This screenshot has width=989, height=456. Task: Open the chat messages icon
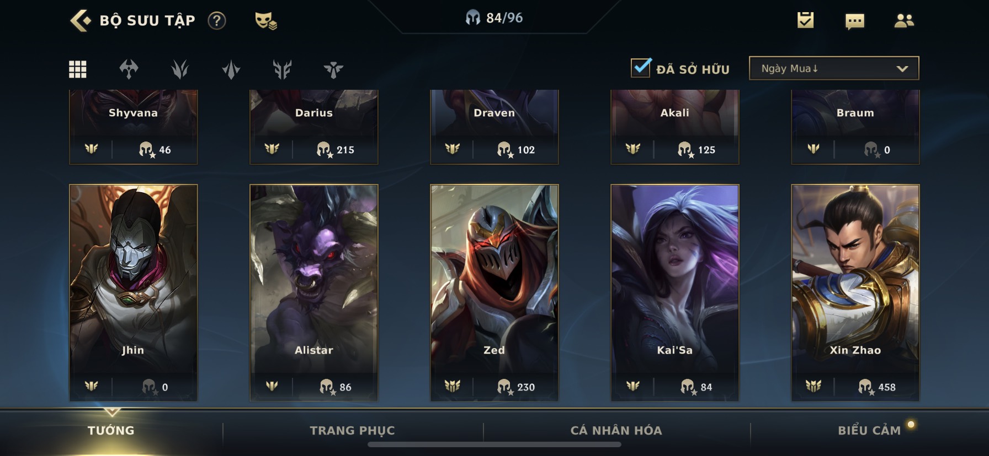point(855,21)
